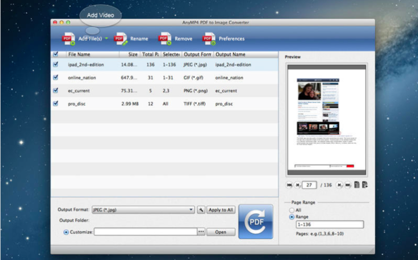This screenshot has height=260, width=418.
Task: Uncheck the ipad_2nd-edition file checkbox
Action: point(56,64)
